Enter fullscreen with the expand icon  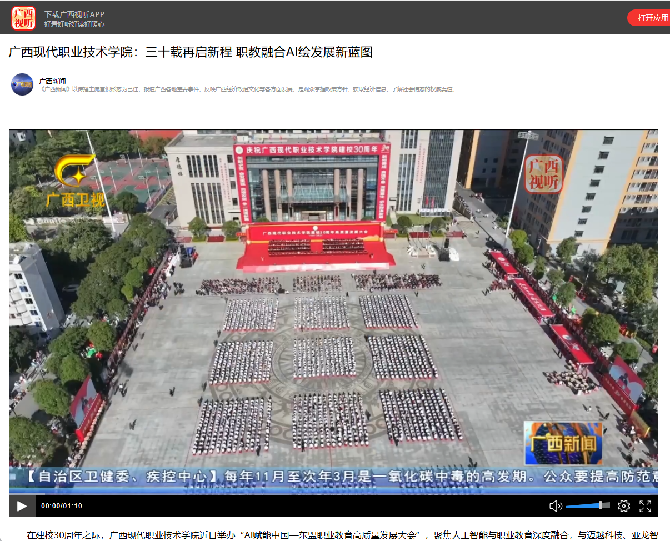click(645, 506)
